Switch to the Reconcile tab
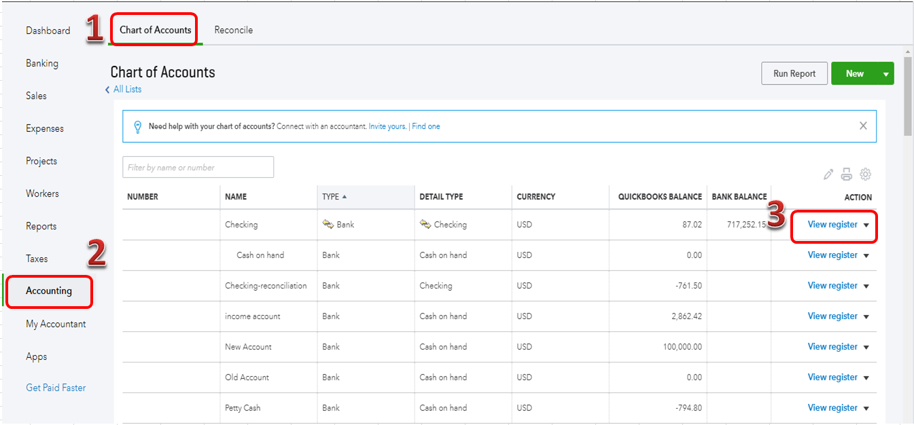The width and height of the screenshot is (914, 425). click(x=233, y=30)
